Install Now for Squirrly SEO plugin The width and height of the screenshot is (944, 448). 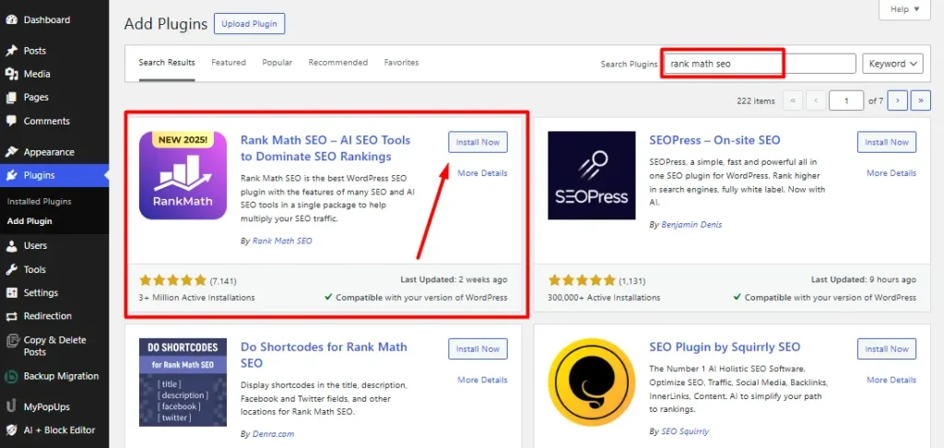click(887, 348)
